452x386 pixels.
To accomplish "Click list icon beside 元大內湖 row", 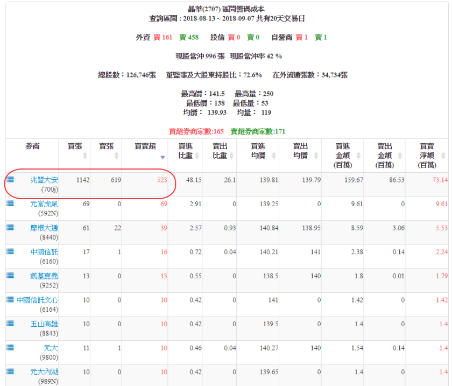I will coord(10,371).
